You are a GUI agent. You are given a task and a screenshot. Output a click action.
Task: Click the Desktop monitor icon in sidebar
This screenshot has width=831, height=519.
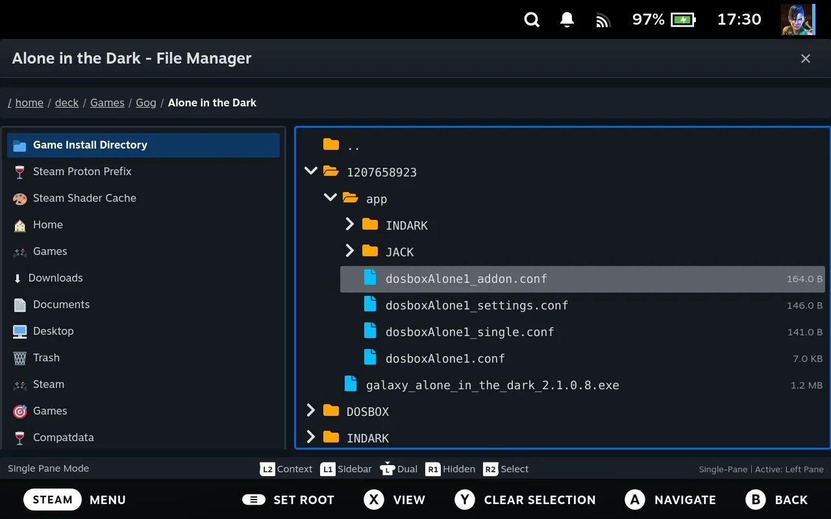[20, 332]
